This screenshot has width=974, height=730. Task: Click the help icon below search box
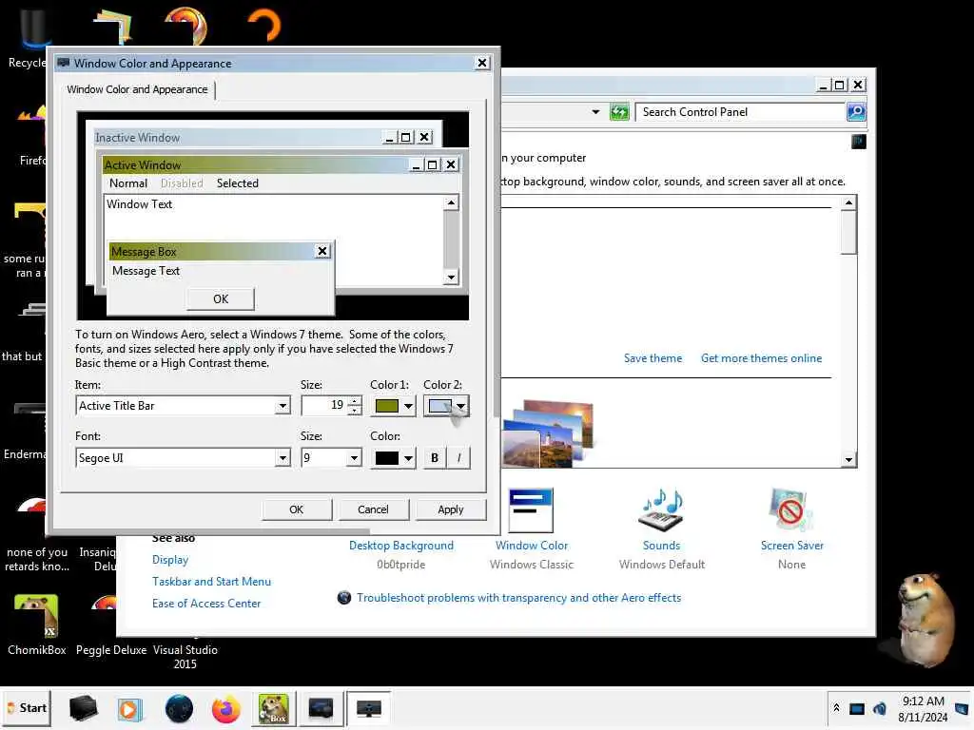(x=859, y=142)
